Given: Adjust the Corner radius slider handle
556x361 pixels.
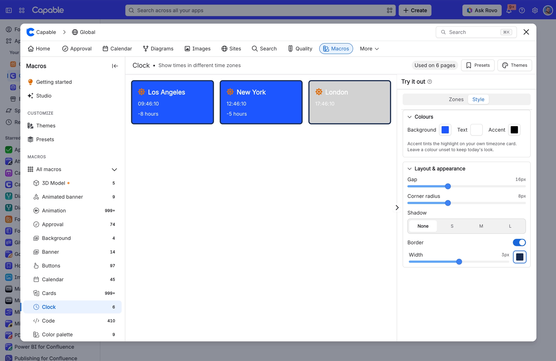Looking at the screenshot, I should coord(448,203).
